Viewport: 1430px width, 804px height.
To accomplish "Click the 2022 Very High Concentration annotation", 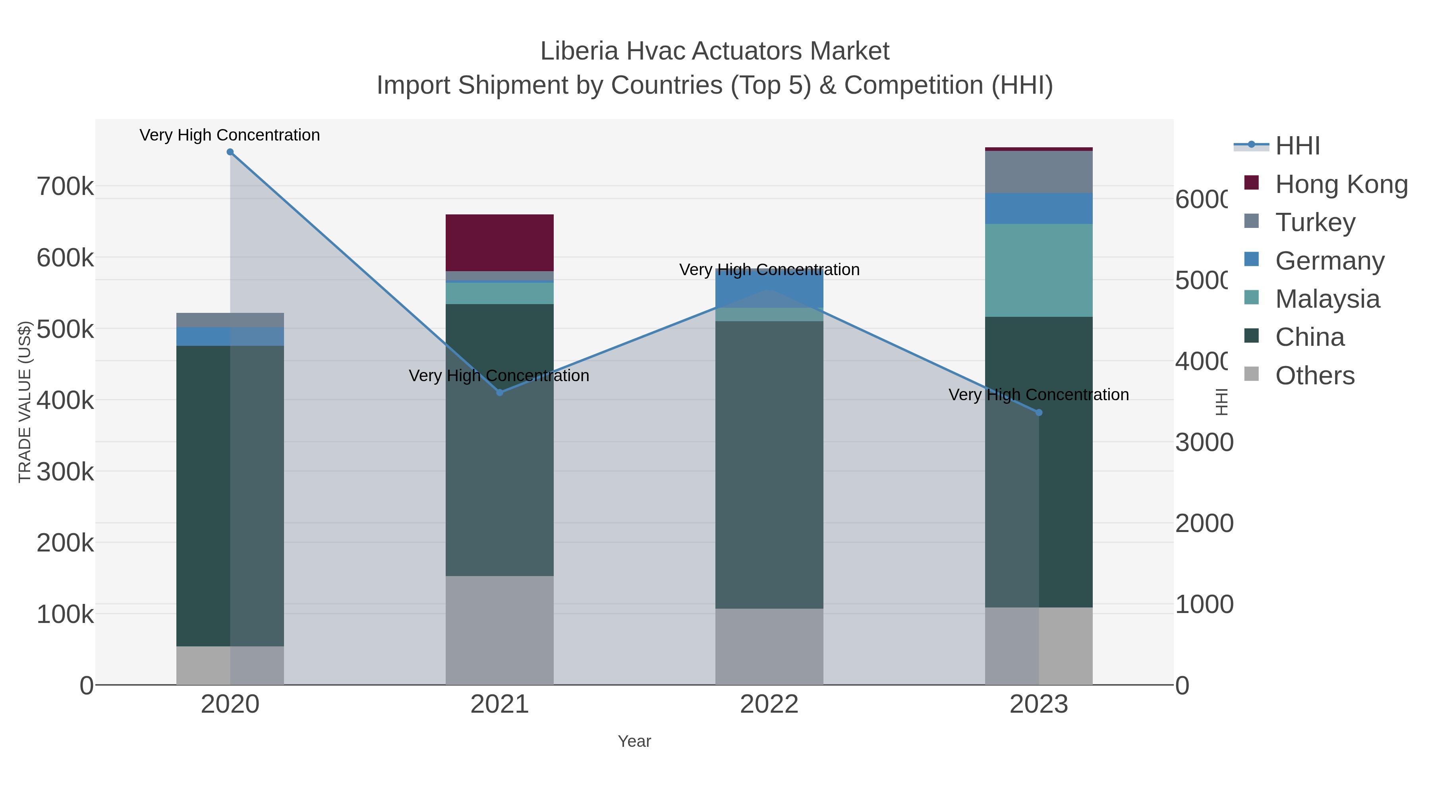I will (x=769, y=270).
